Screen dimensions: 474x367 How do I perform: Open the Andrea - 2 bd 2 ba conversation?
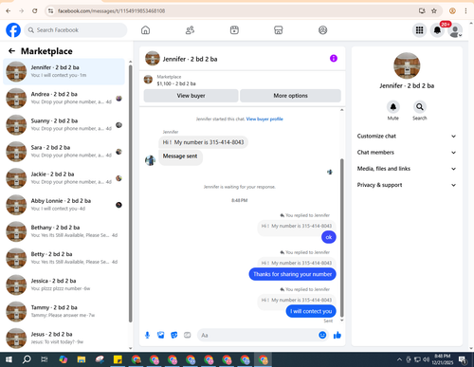click(x=64, y=98)
